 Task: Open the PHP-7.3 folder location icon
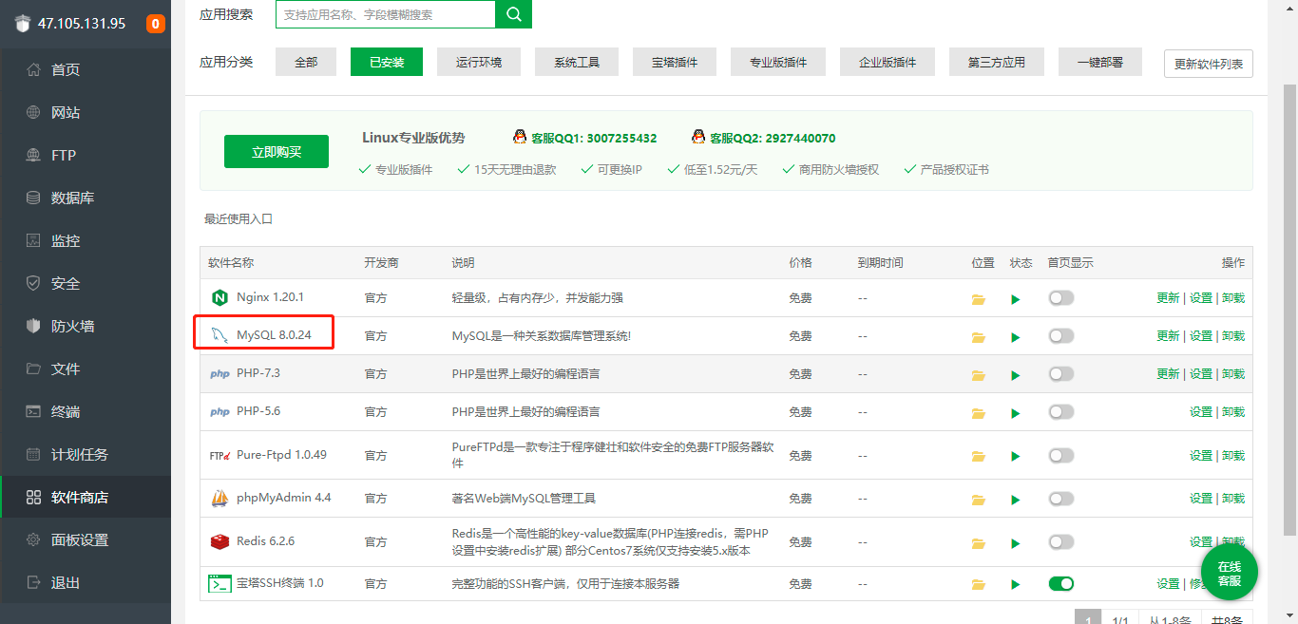(978, 375)
